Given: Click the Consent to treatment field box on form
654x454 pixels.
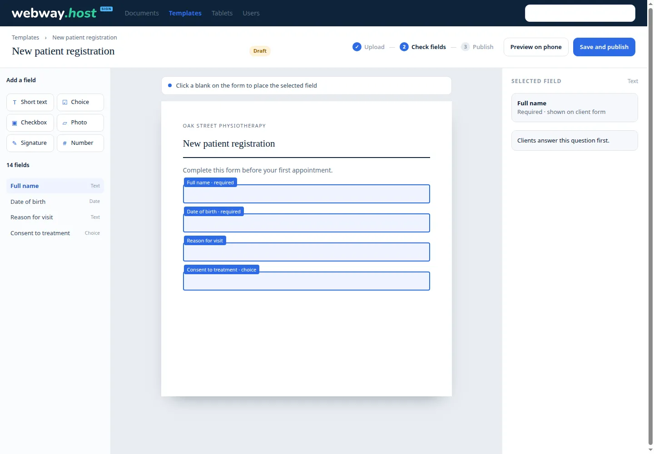Looking at the screenshot, I should pyautogui.click(x=307, y=281).
